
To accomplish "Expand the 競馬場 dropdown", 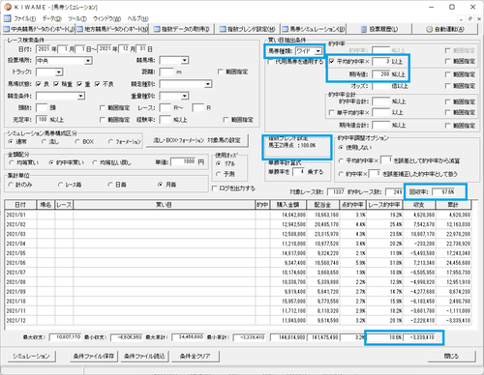I will [185, 60].
